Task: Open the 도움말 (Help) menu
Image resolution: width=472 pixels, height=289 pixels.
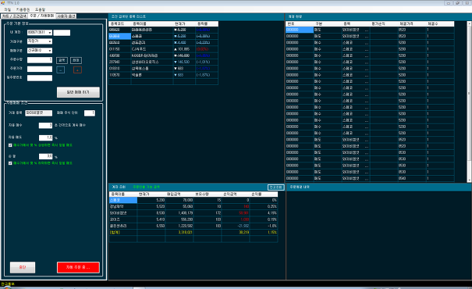Action: tap(40, 9)
